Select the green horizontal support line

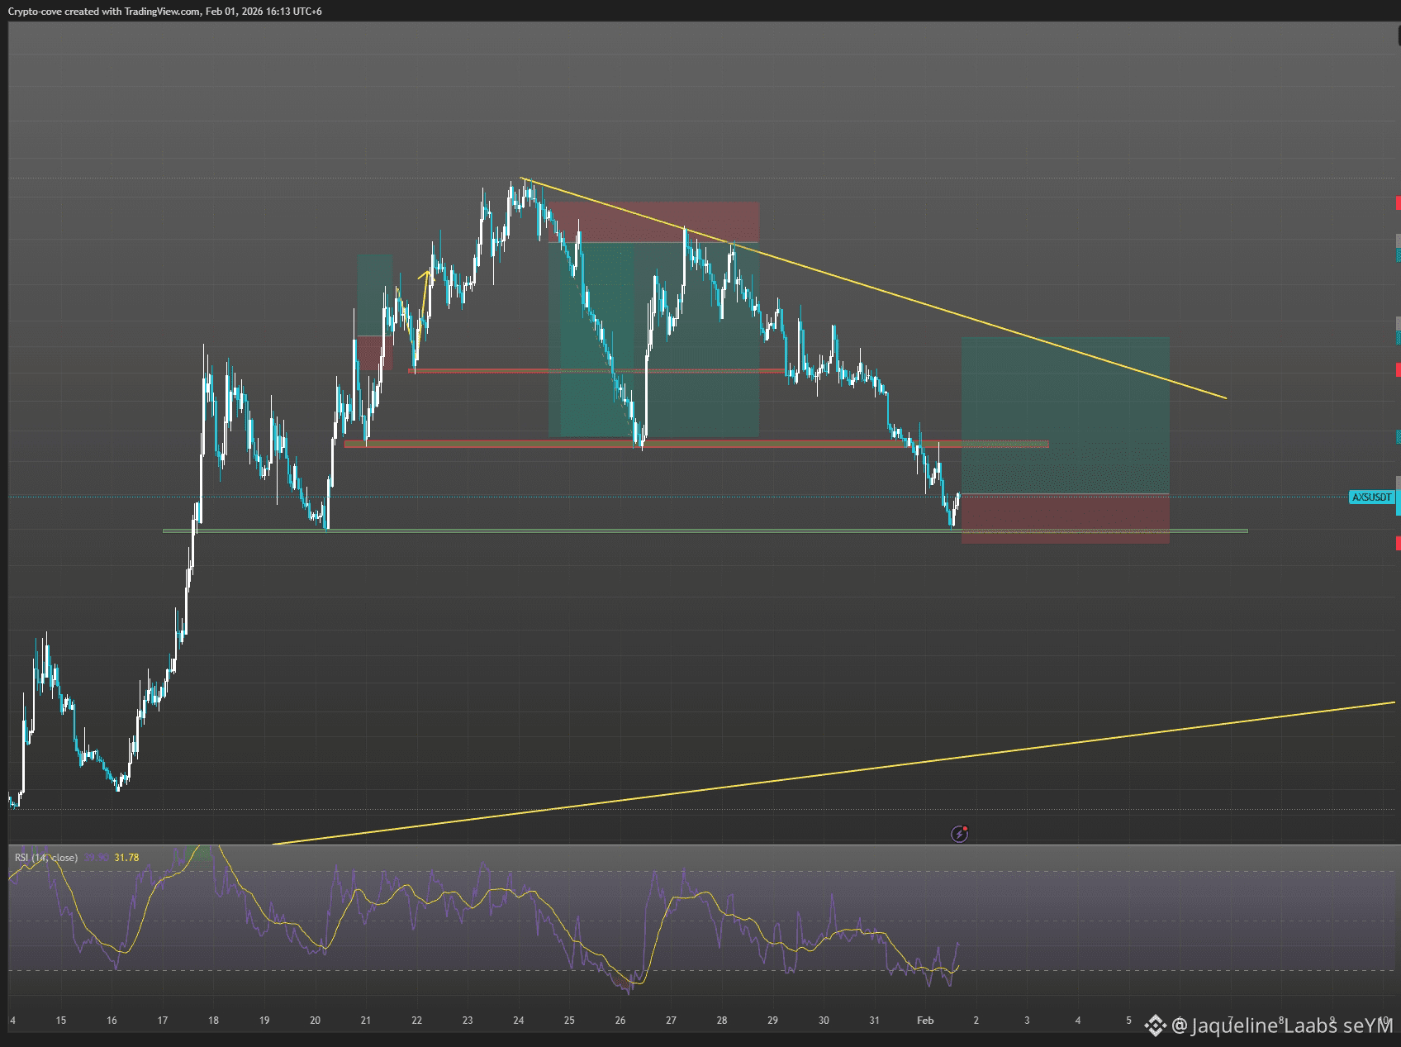(705, 531)
